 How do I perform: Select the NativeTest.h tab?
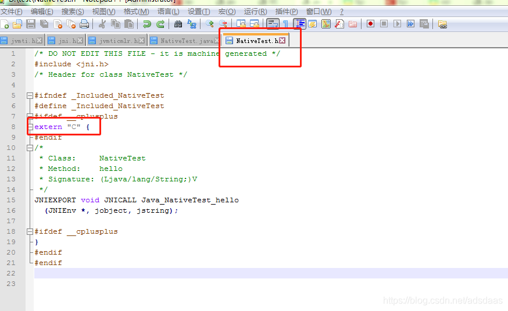pos(256,41)
